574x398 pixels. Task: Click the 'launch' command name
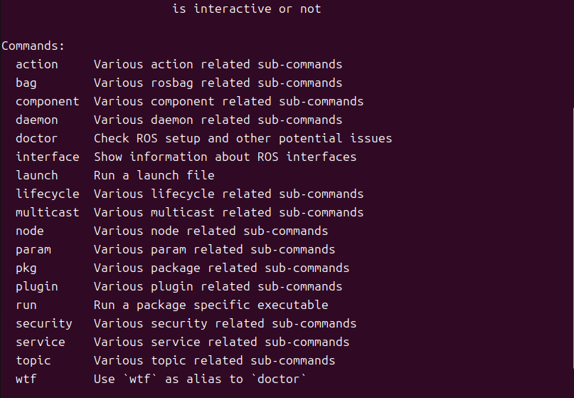click(36, 176)
